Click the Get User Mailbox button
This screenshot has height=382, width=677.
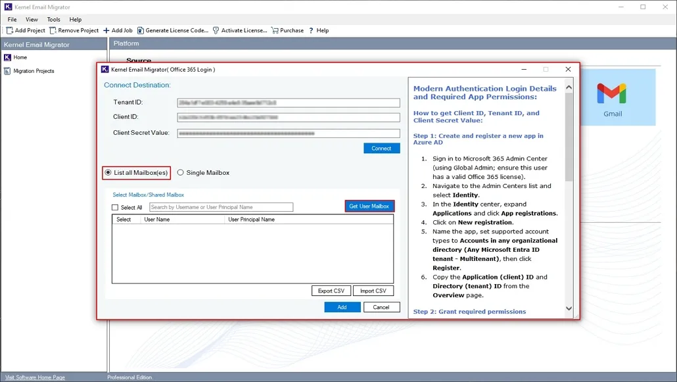[x=370, y=206]
